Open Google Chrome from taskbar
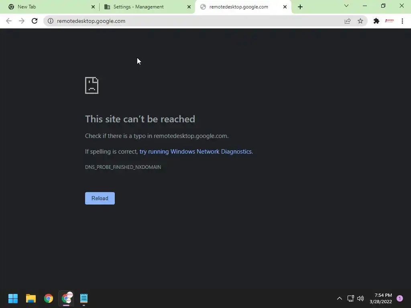 (x=49, y=298)
